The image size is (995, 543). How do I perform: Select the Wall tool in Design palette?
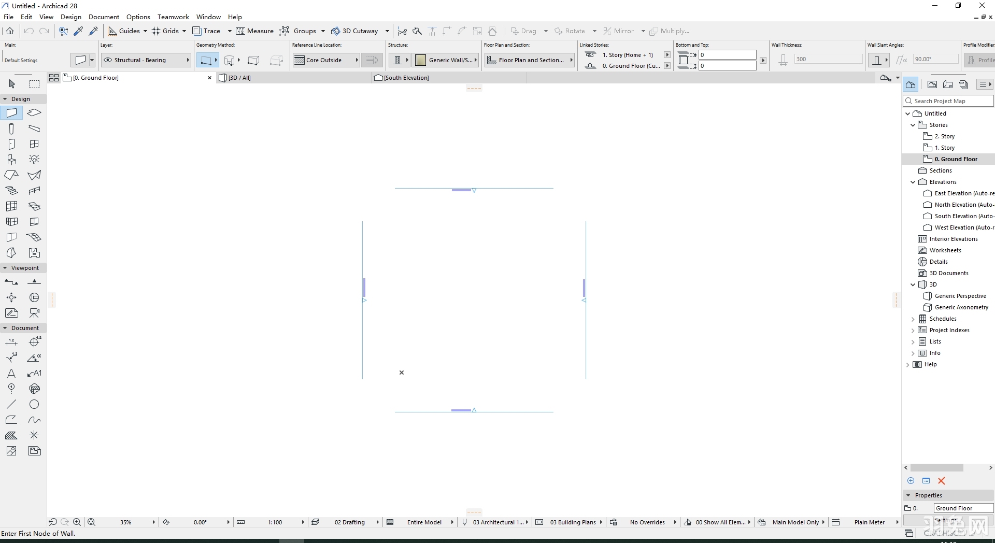pos(11,112)
